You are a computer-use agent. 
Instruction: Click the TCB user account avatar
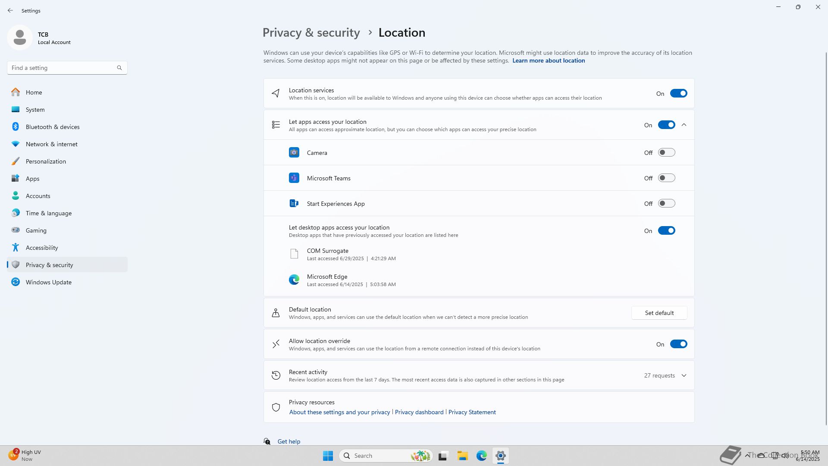pyautogui.click(x=20, y=38)
